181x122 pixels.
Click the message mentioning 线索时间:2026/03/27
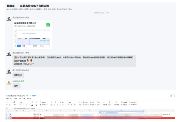[74, 61]
